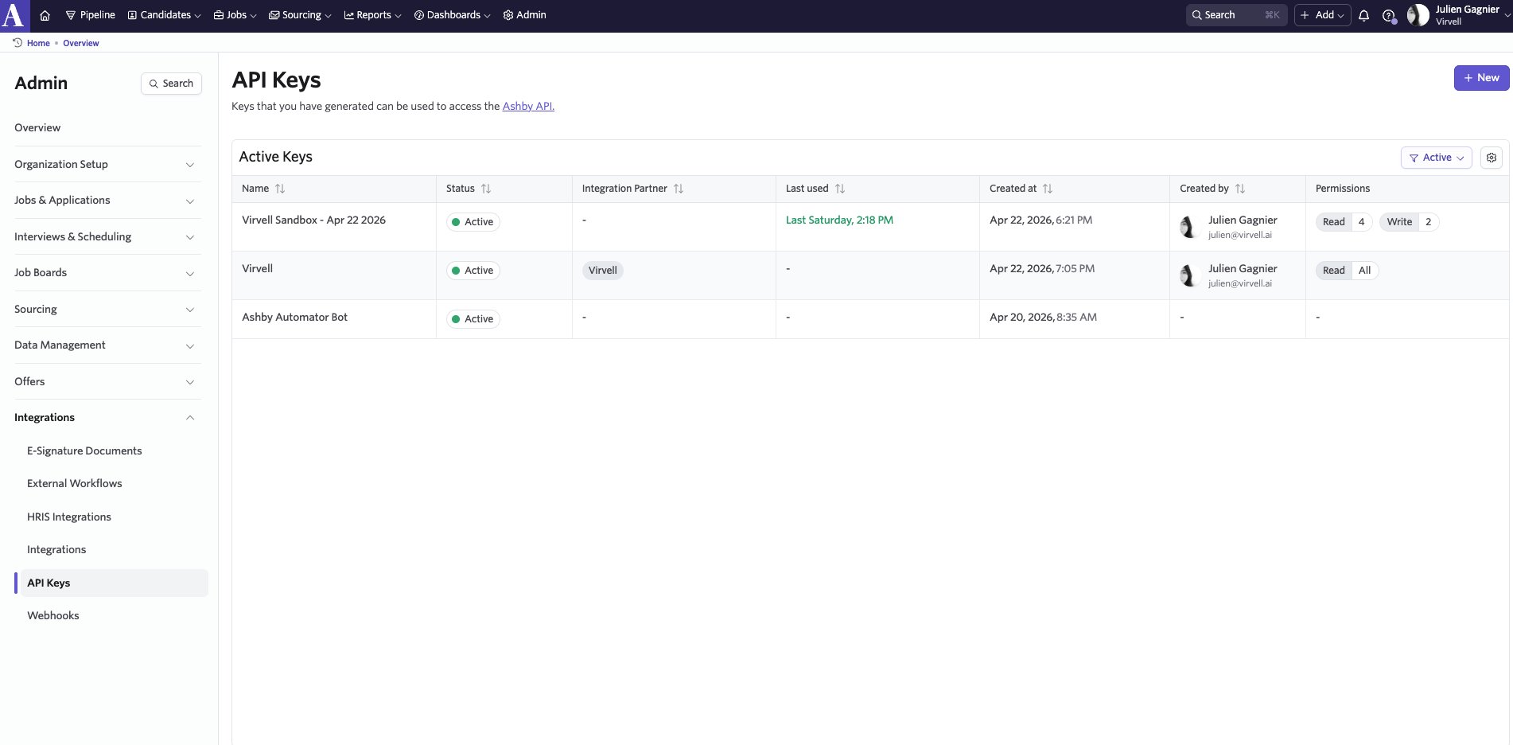Screen dimensions: 1513x745
Task: Go to Admin in top navigation
Action: (x=524, y=15)
